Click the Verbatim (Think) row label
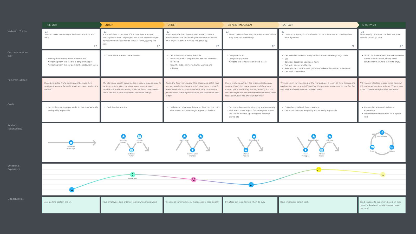Screen dimensions: 416x234 tap(17, 31)
